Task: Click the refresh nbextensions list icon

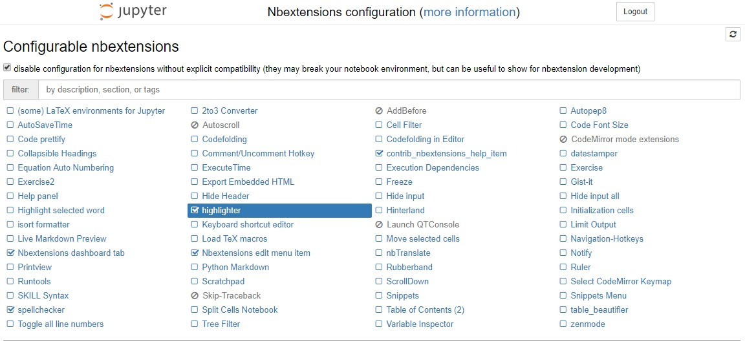Action: (733, 34)
